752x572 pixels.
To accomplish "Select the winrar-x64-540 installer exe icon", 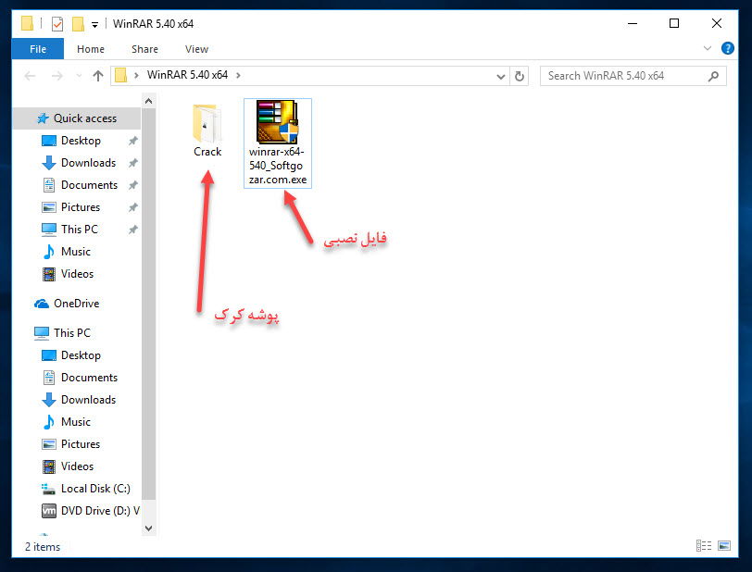I will pos(277,122).
